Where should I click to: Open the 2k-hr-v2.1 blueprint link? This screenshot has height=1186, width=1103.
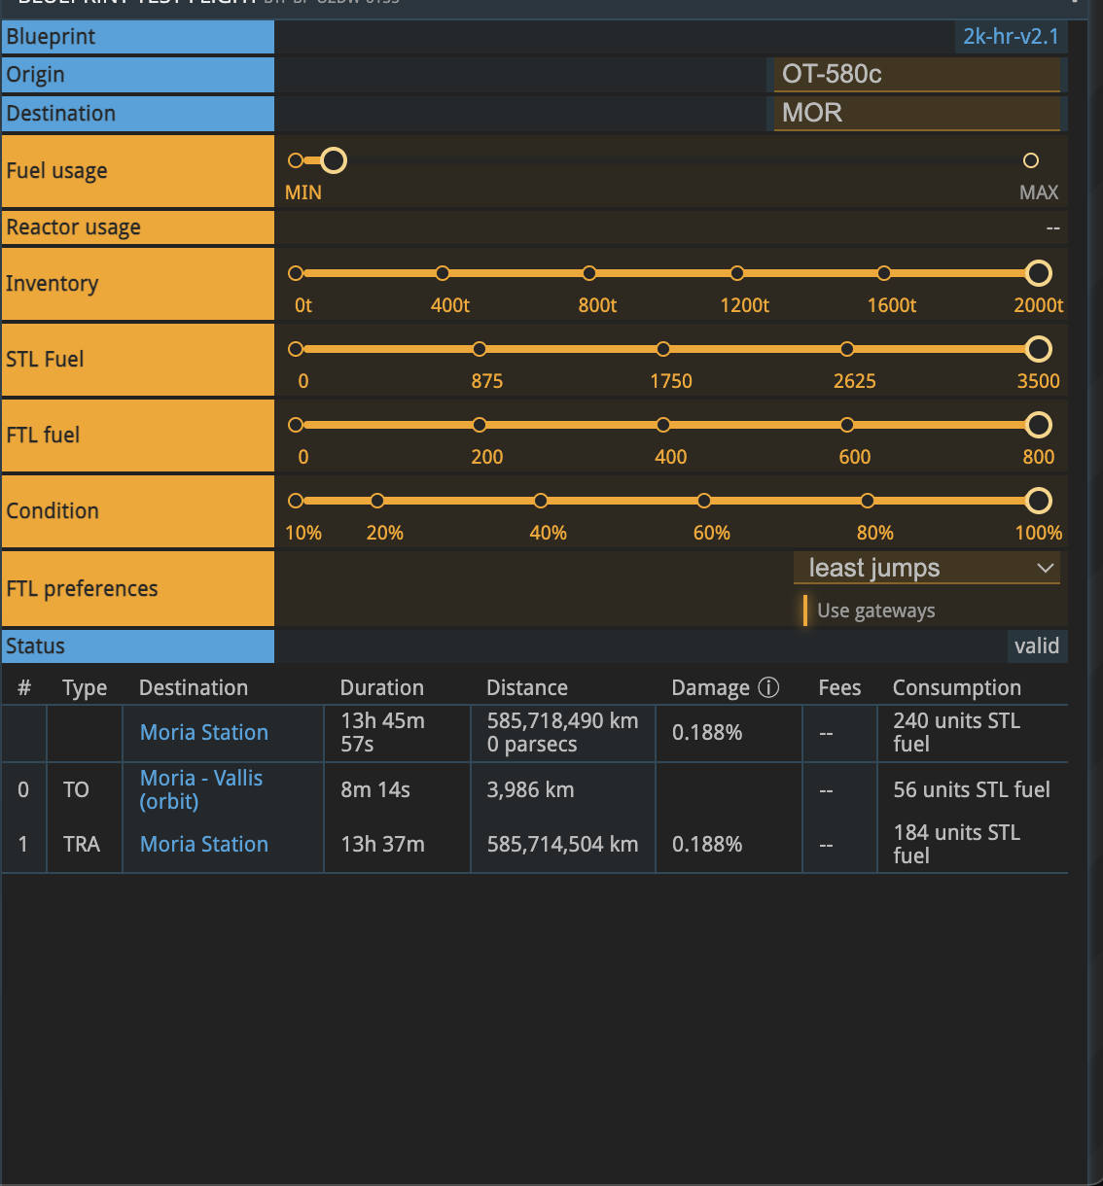pyautogui.click(x=1010, y=37)
